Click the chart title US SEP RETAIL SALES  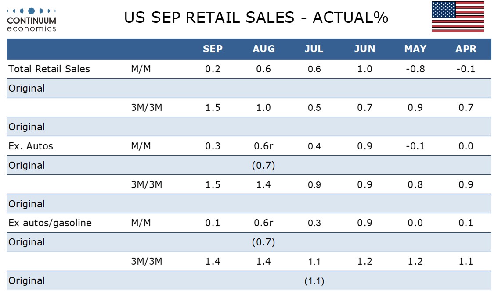coord(256,18)
